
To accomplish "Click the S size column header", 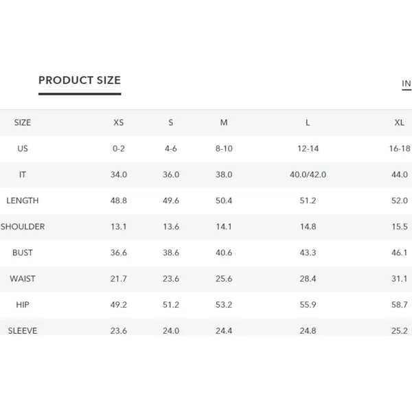I will (x=171, y=122).
